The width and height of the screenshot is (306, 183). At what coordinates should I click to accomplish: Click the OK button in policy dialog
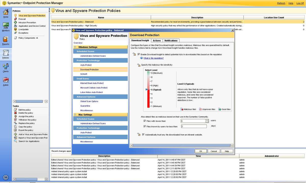(x=201, y=151)
